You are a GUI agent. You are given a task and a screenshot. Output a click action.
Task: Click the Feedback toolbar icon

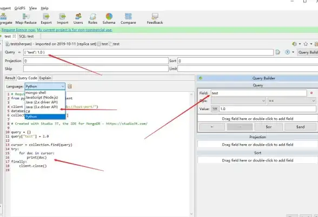[155, 18]
